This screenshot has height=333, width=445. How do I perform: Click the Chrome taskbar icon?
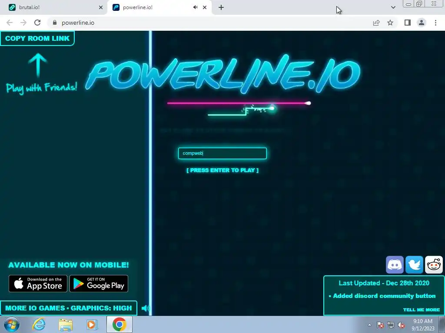[x=119, y=324]
